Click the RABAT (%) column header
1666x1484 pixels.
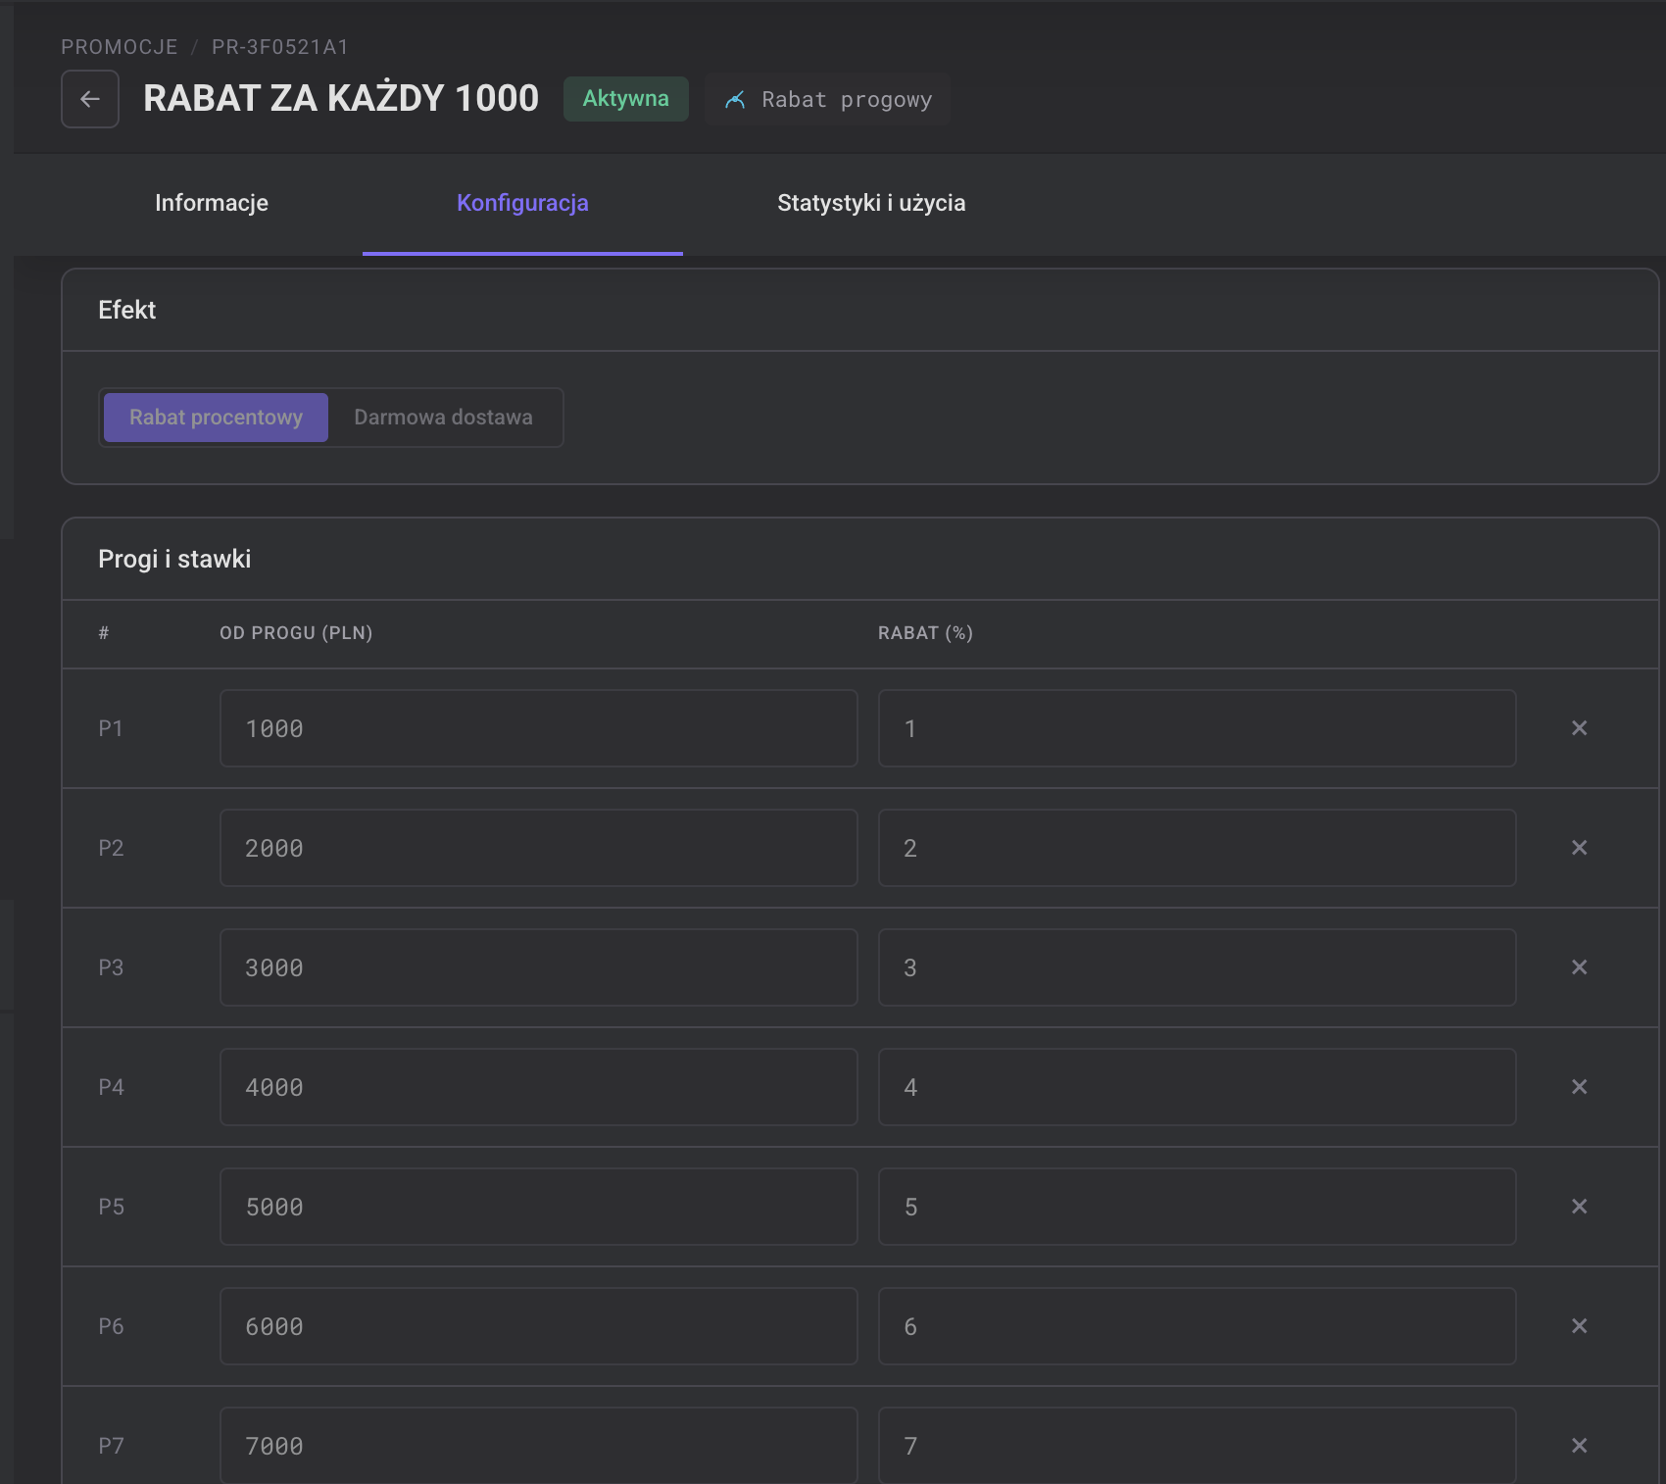tap(925, 633)
